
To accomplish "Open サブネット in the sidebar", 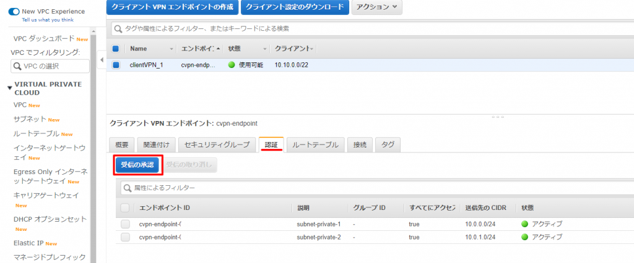I will point(30,119).
